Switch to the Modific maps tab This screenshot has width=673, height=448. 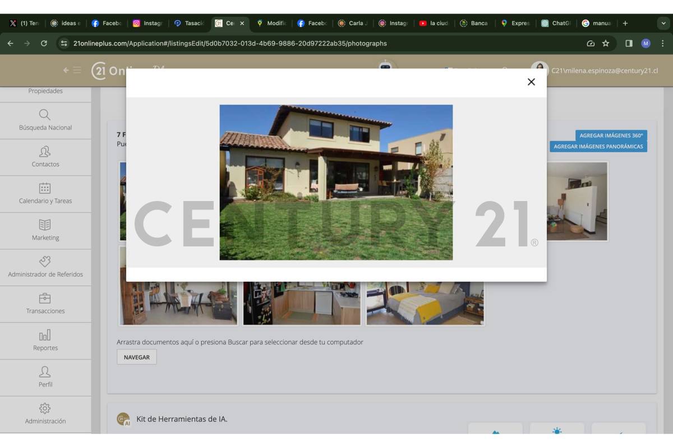271,24
